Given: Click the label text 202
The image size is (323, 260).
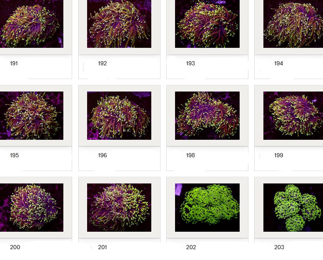Looking at the screenshot, I should pyautogui.click(x=191, y=247).
